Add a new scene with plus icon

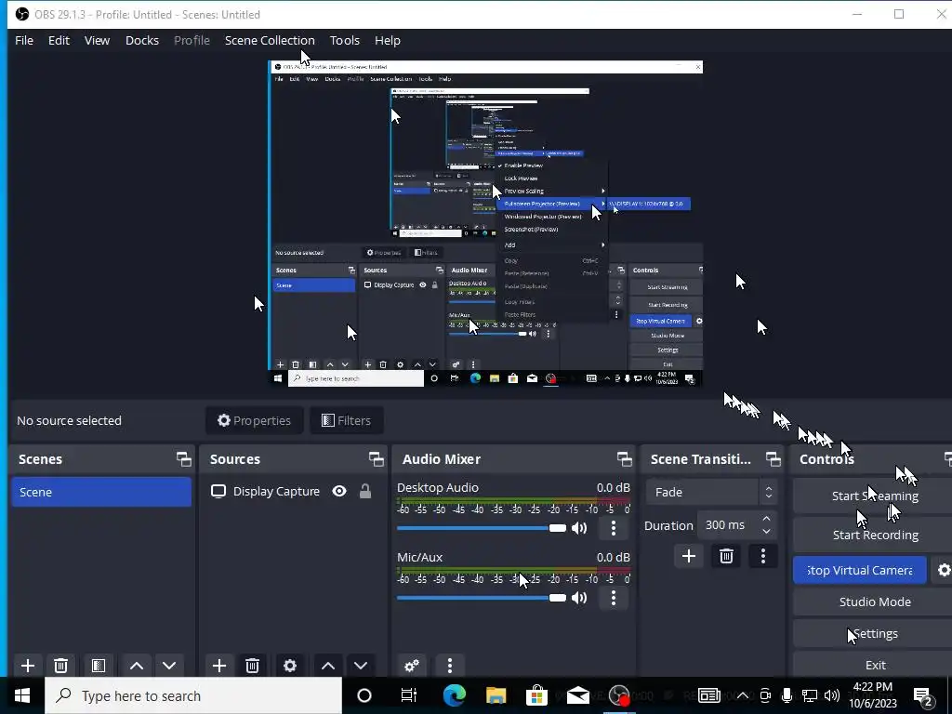[x=27, y=666]
